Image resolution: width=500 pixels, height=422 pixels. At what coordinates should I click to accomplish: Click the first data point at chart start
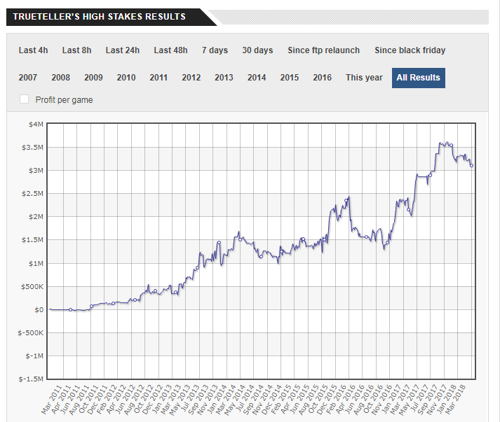tap(51, 309)
